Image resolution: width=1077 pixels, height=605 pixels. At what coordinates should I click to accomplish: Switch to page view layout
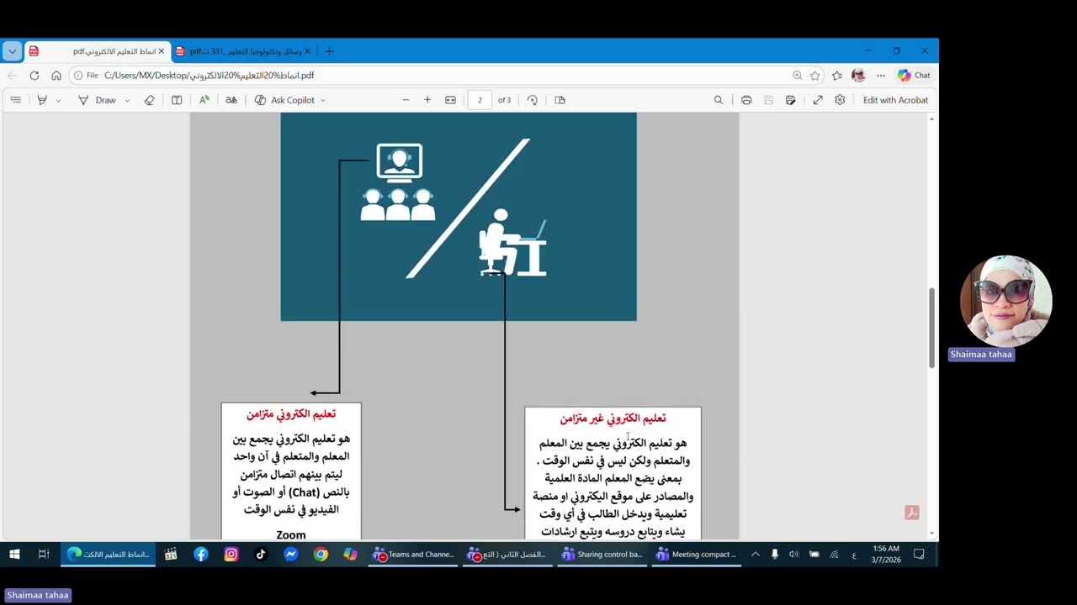[x=560, y=100]
